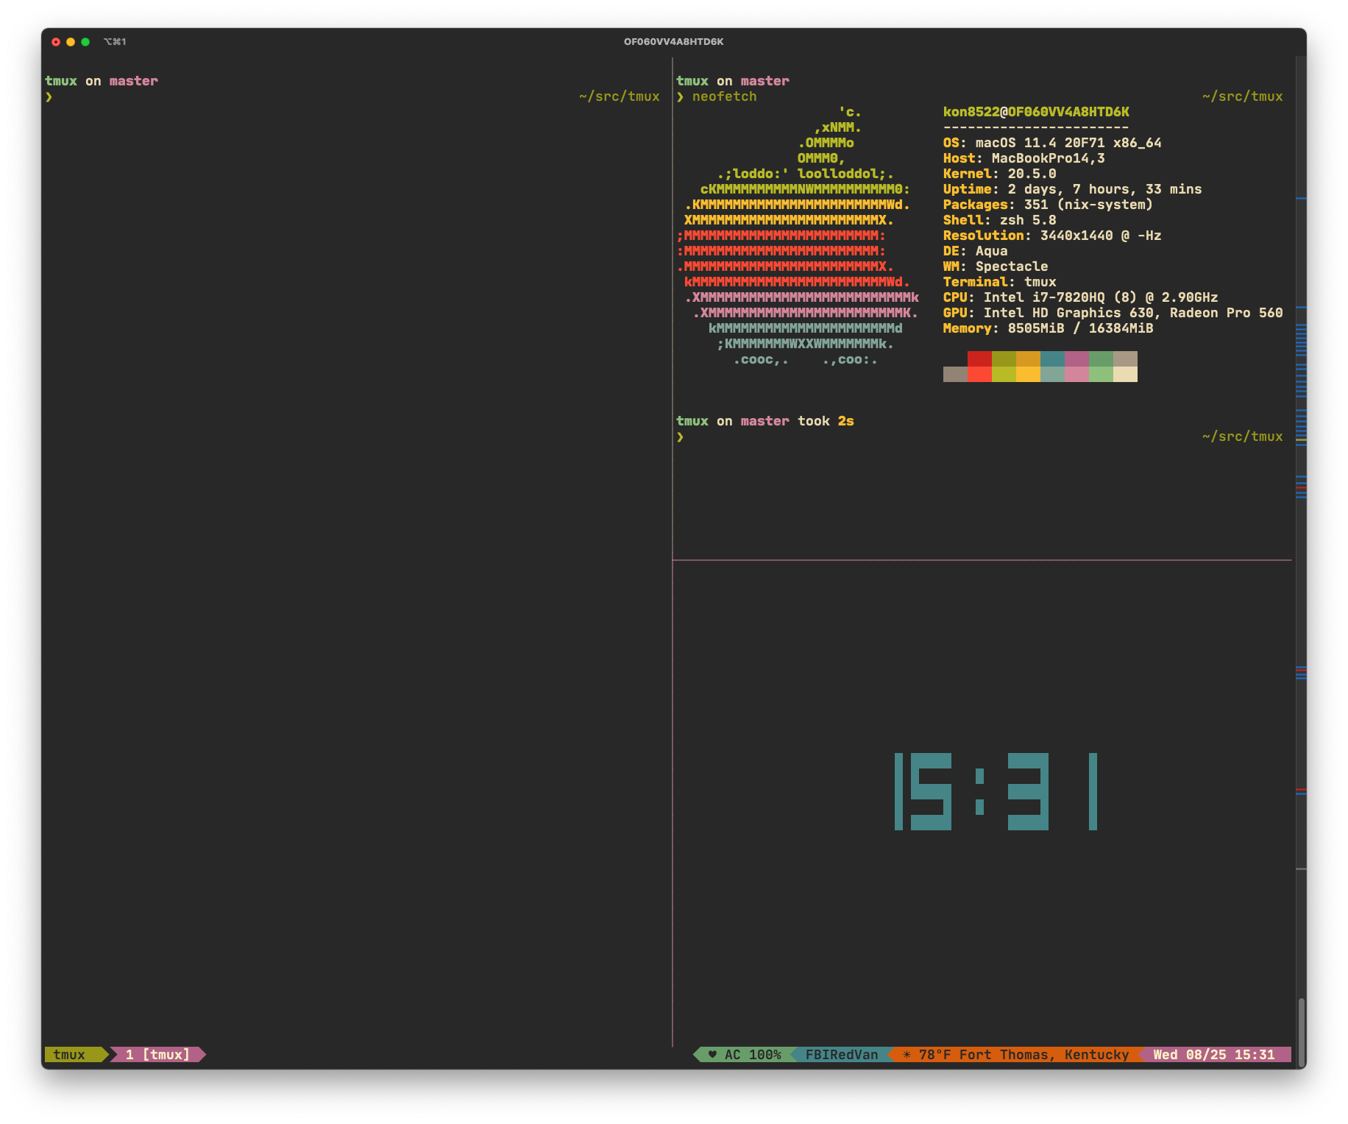The width and height of the screenshot is (1348, 1124).
Task: Click the ⌥⌘1 tab shortcut label in title bar
Action: pyautogui.click(x=115, y=42)
